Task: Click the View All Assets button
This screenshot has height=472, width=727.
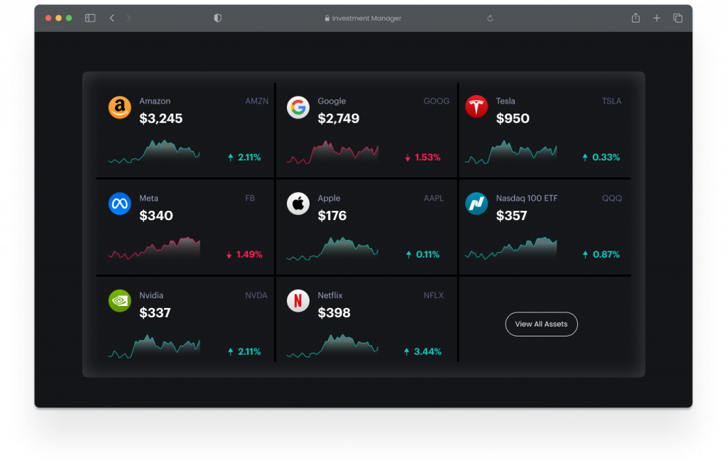Action: point(541,324)
